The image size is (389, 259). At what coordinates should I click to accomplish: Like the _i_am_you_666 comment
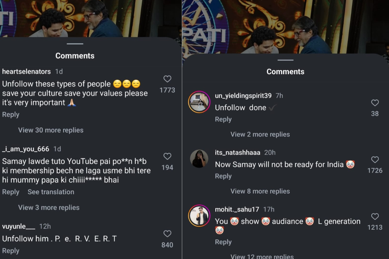tap(167, 156)
